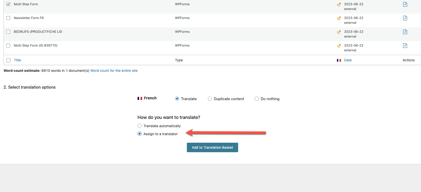This screenshot has width=421, height=192.
Task: Select Translate automatically radio button
Action: pos(140,126)
